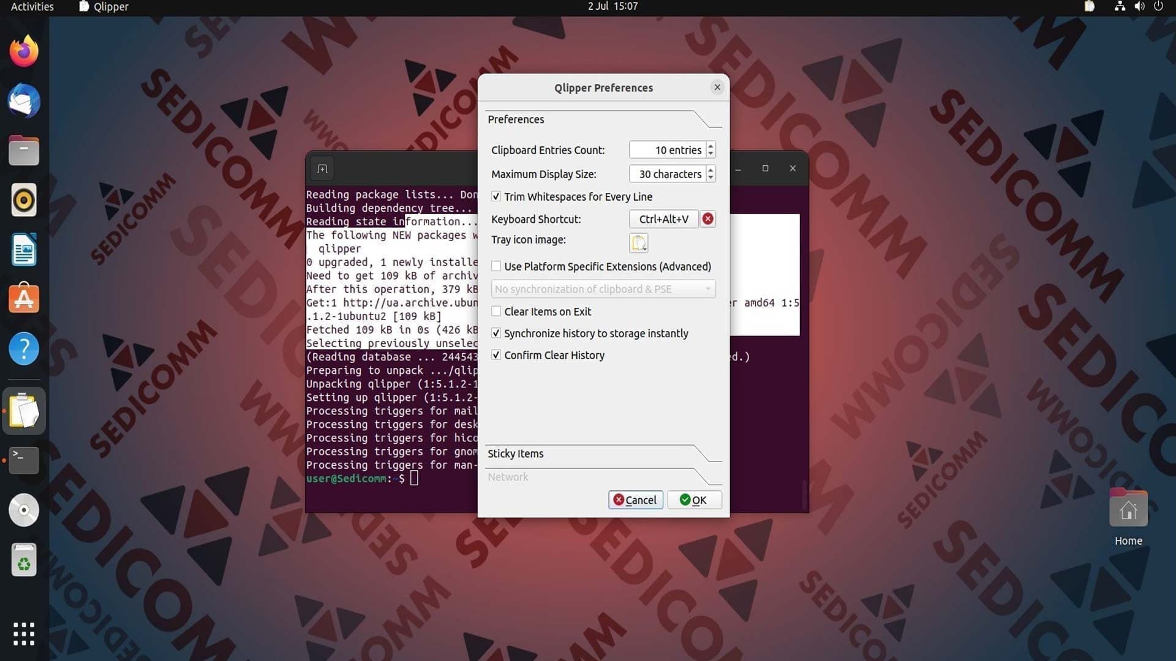Viewport: 1176px width, 661px height.
Task: Open the terminal new tab button
Action: tap(322, 169)
